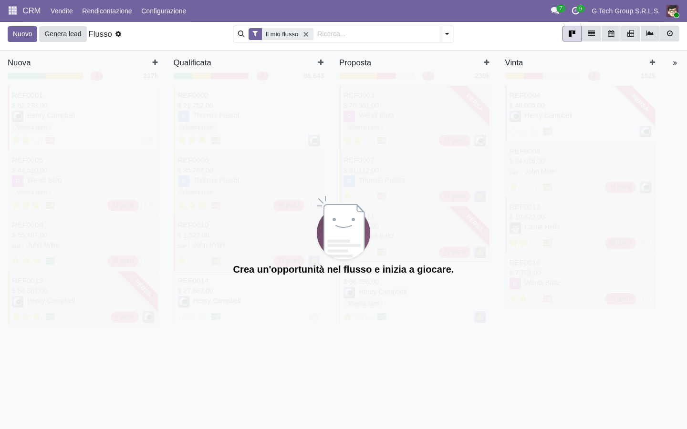Click the Il mio flusso filter label
Screen dimensions: 687x429
pyautogui.click(x=281, y=34)
